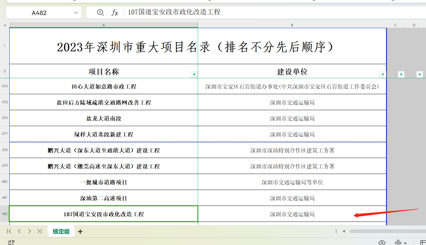Add a new sheet with plus icon
The width and height of the screenshot is (426, 245).
tap(80, 232)
